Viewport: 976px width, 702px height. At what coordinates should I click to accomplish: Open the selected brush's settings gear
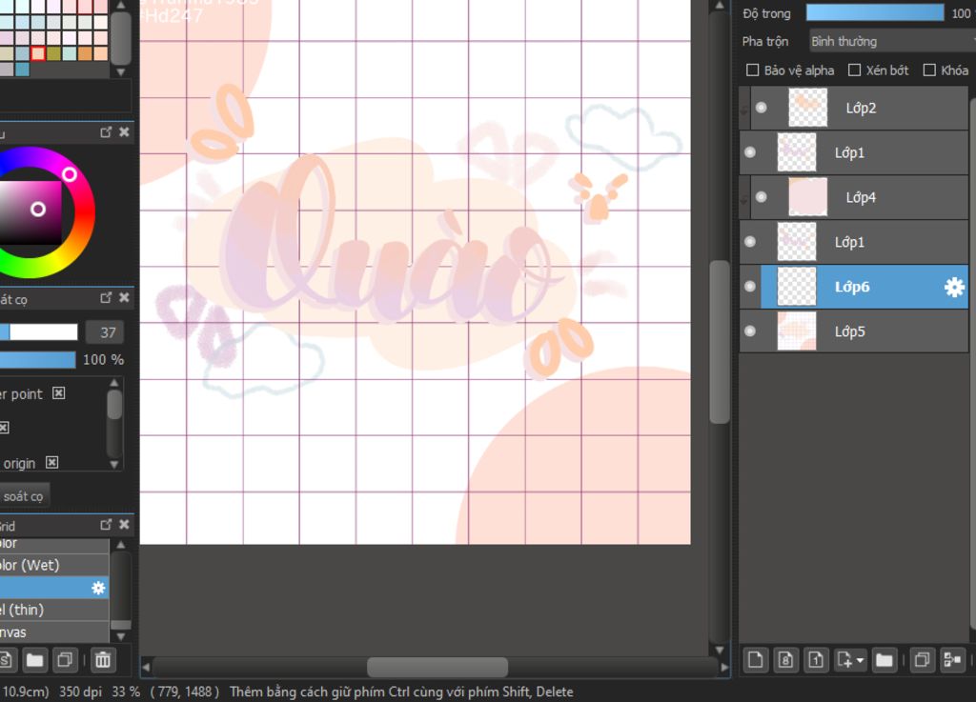98,588
